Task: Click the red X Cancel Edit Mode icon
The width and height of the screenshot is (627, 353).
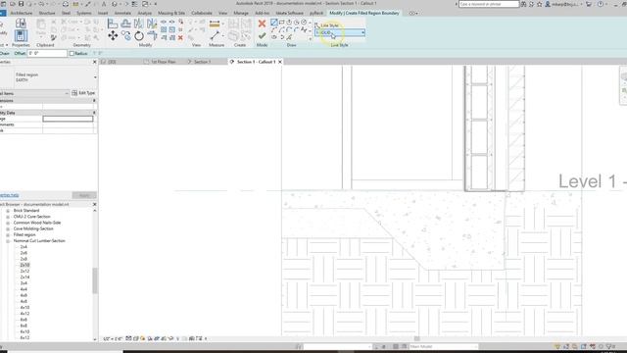Action: point(262,24)
